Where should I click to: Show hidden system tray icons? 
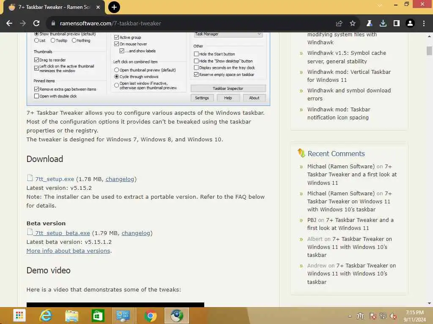click(350, 316)
